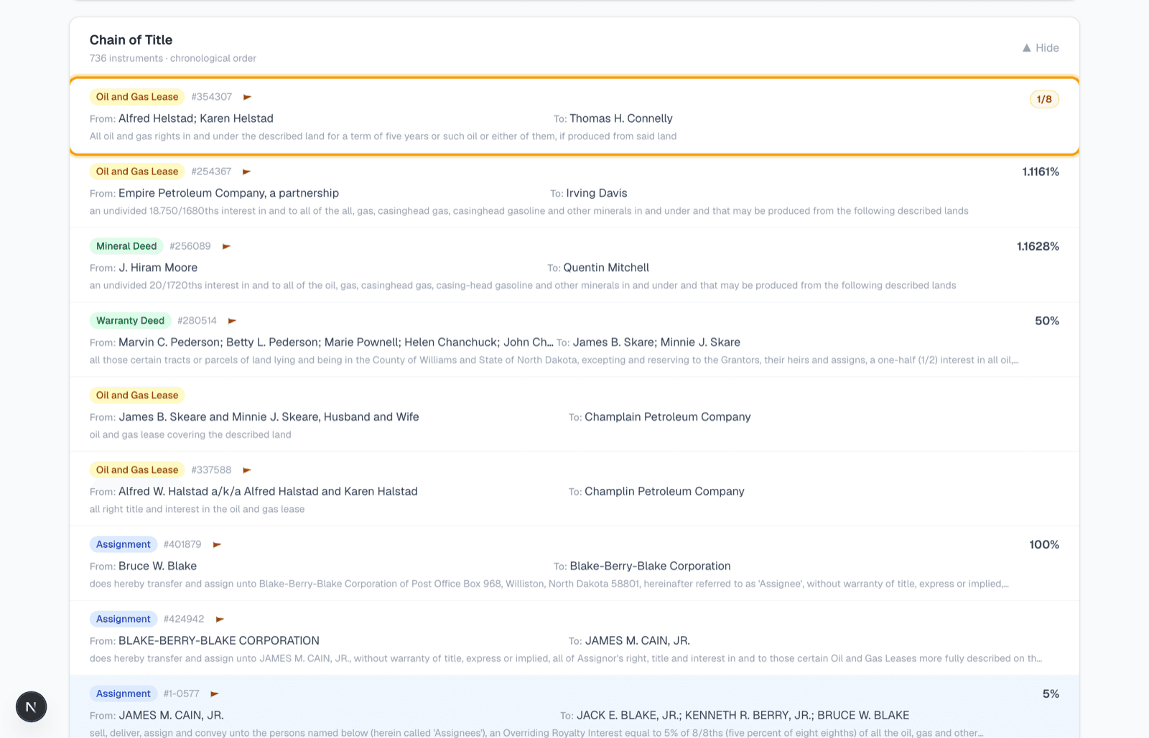Screen dimensions: 1149x738
Task: Click the 50% interest value
Action: (1046, 321)
